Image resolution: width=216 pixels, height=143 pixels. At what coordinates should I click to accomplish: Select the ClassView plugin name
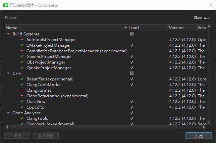tap(36, 102)
